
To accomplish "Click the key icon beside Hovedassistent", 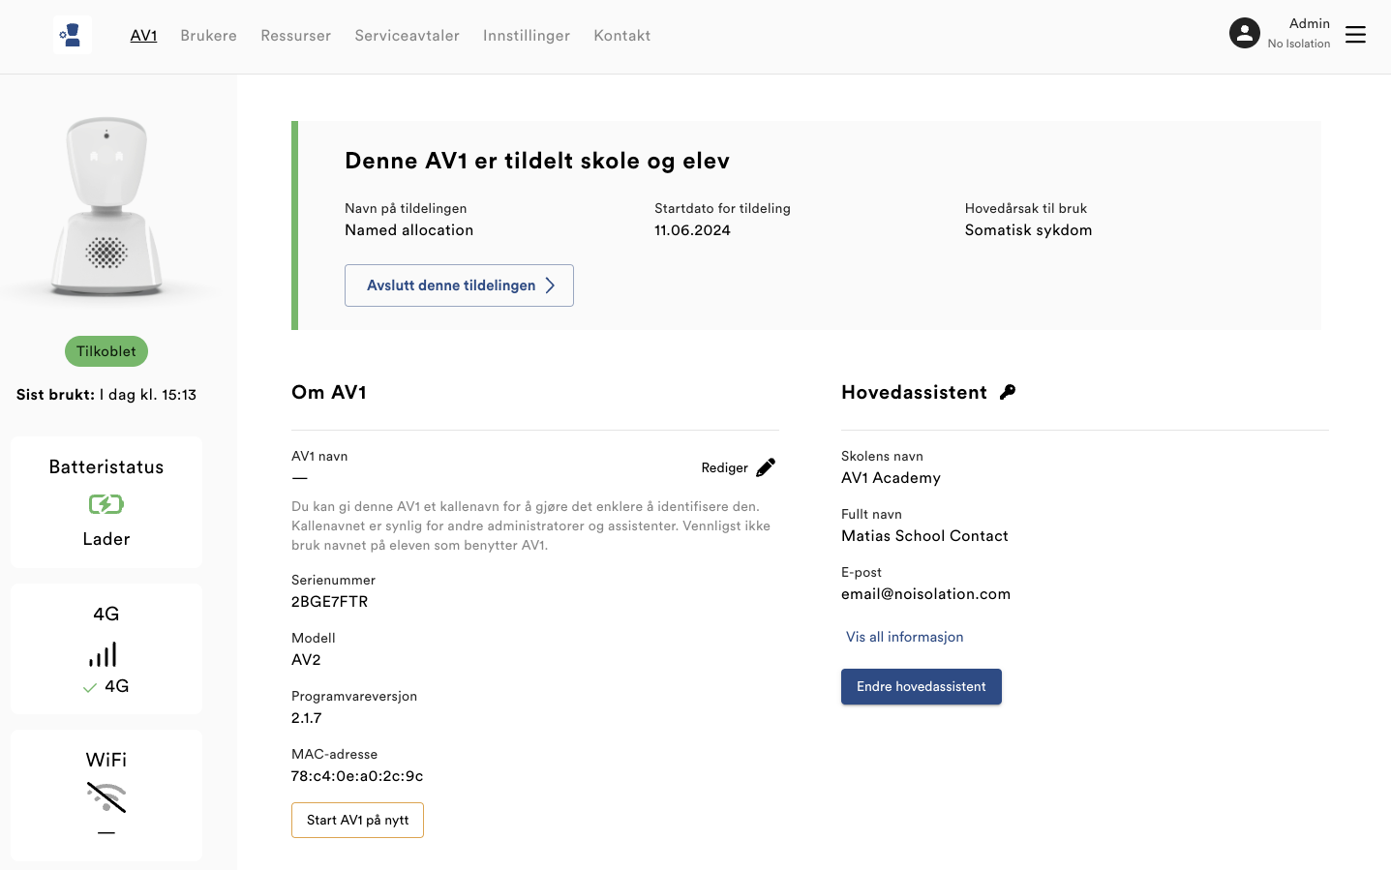I will pos(1008,392).
